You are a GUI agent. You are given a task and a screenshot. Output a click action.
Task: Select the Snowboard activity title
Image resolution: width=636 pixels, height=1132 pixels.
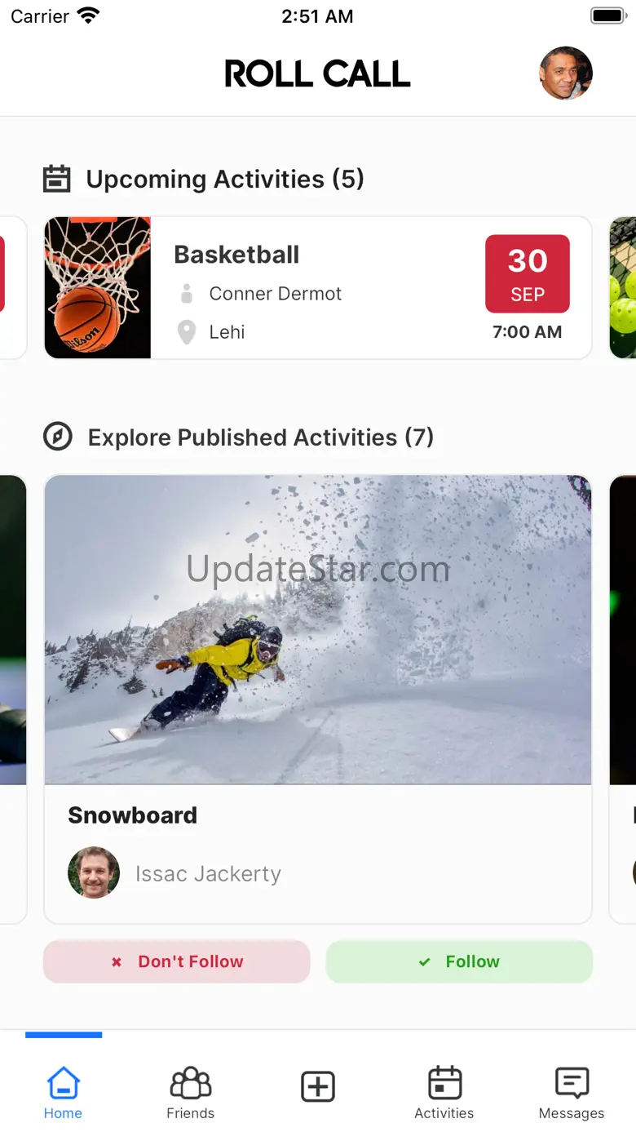pyautogui.click(x=133, y=815)
